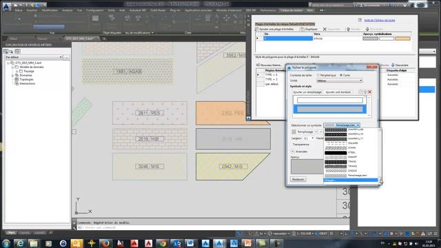Click the help icon beside the styles link
The height and width of the screenshot is (248, 441).
tap(360, 20)
